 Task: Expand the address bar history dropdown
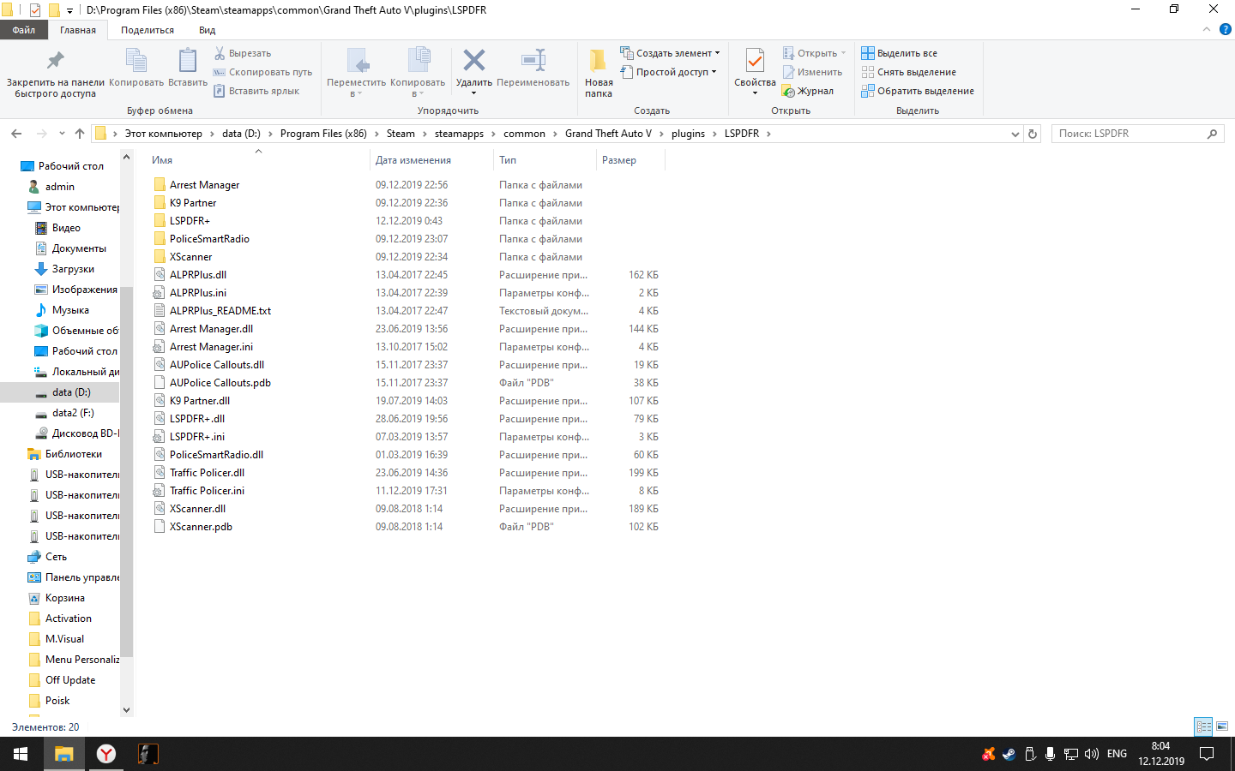click(1015, 134)
